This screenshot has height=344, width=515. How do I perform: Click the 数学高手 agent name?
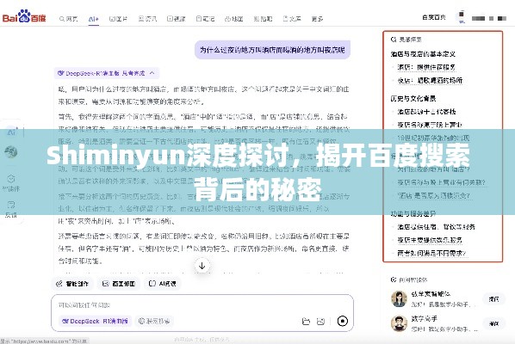(x=424, y=318)
